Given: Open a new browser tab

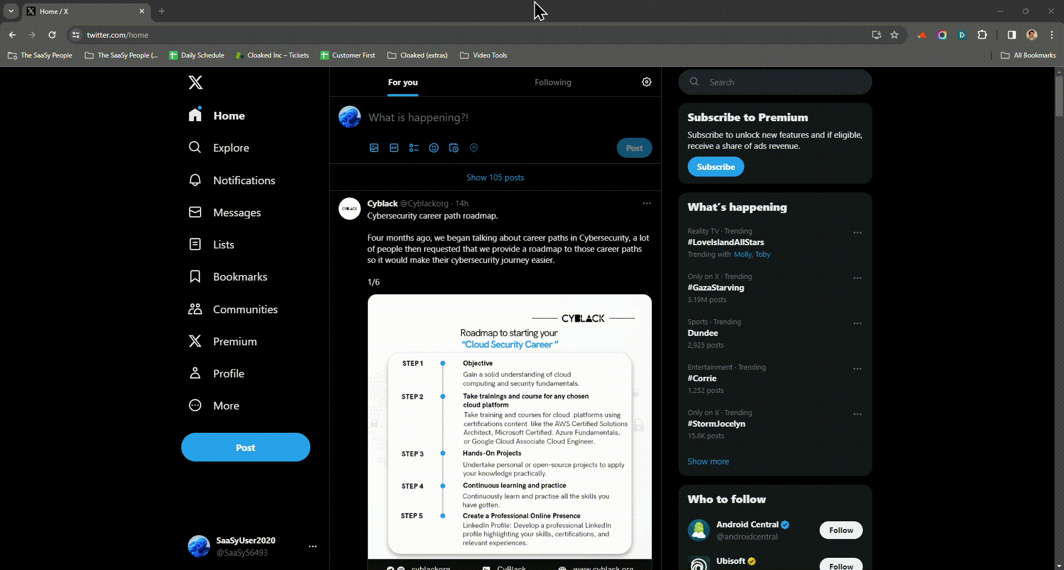Looking at the screenshot, I should 162,11.
